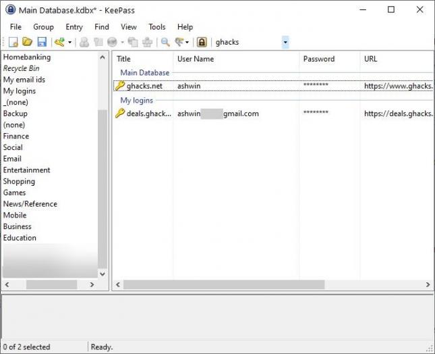Open the Add Entry dropdown arrow
The width and height of the screenshot is (435, 354).
pyautogui.click(x=70, y=43)
